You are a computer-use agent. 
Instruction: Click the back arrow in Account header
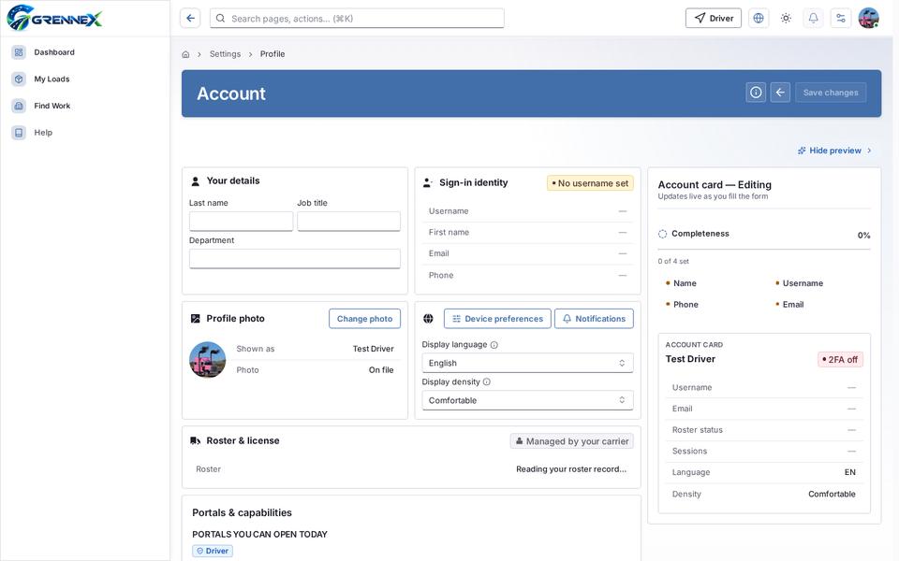click(780, 93)
